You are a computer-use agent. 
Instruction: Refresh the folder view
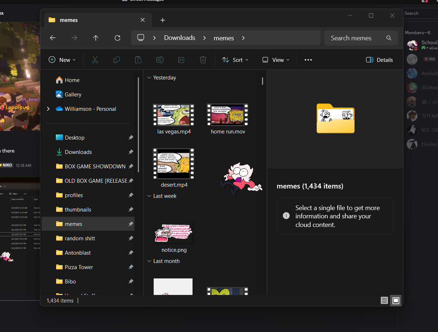[117, 38]
